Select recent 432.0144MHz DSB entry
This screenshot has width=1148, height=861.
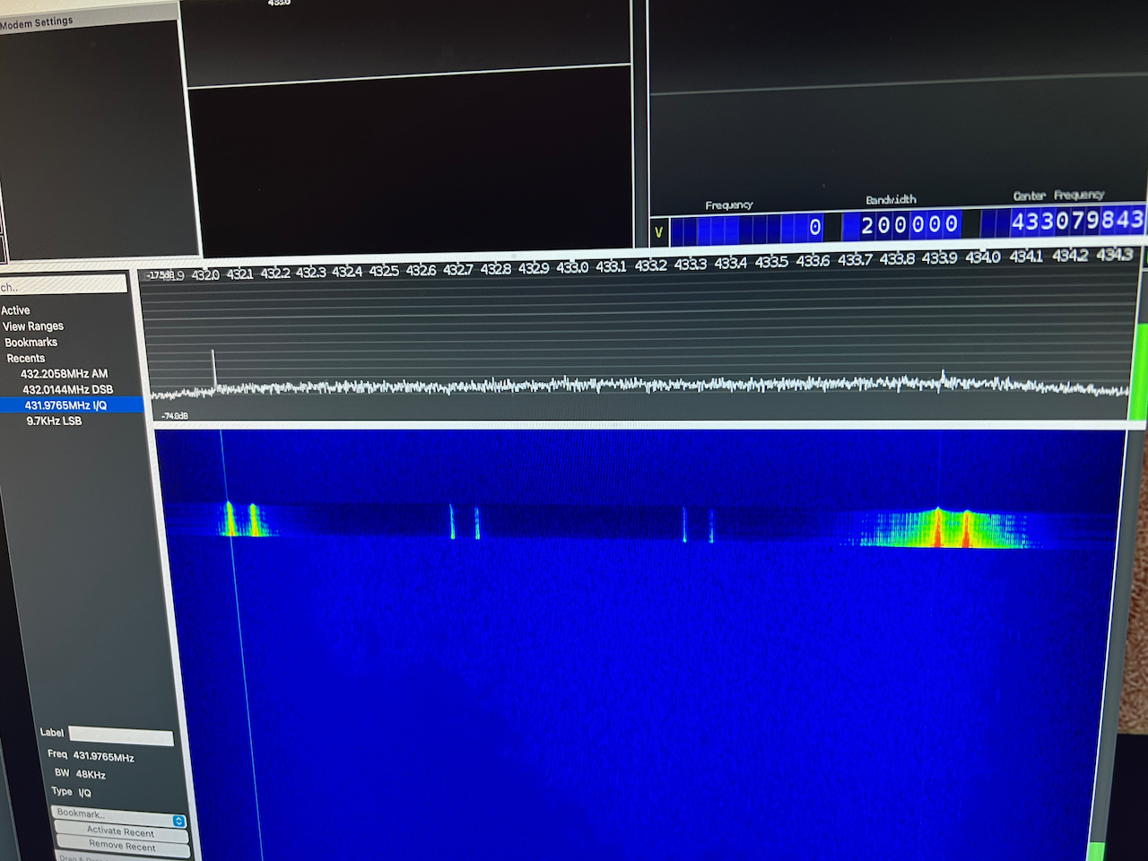[x=67, y=389]
